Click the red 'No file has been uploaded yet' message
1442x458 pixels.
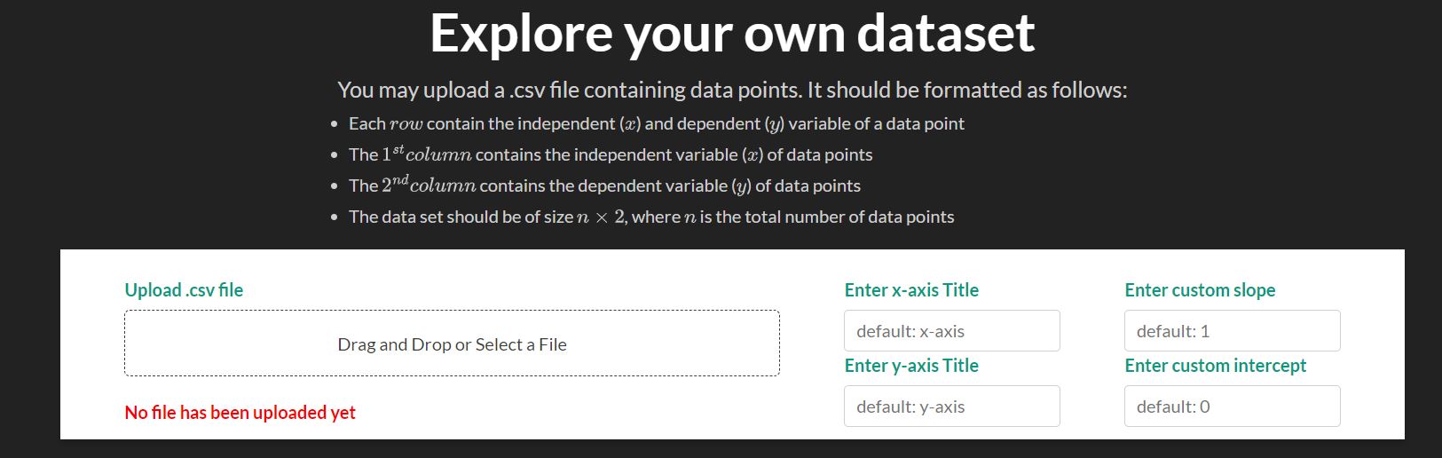pyautogui.click(x=240, y=413)
